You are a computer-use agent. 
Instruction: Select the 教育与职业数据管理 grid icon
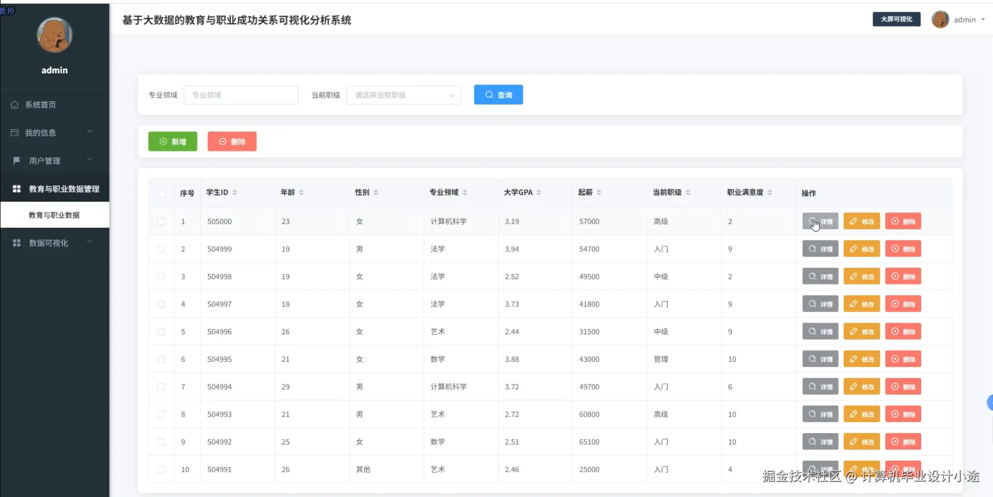click(x=16, y=189)
